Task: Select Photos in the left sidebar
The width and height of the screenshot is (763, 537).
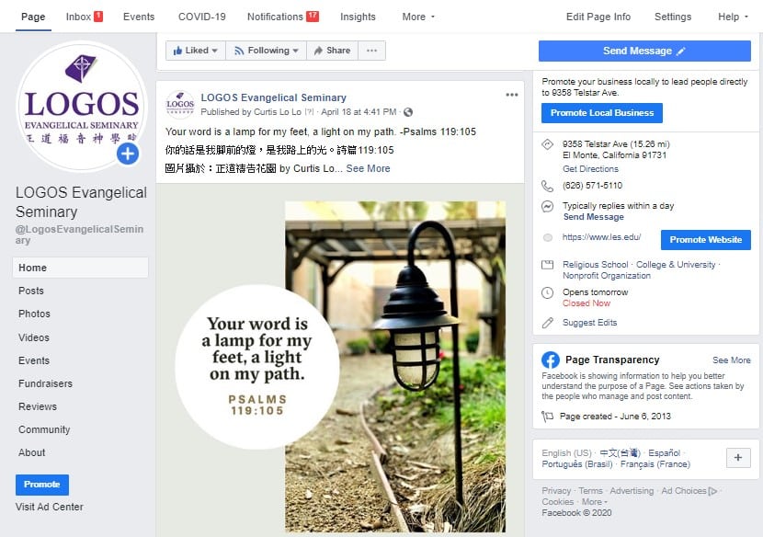Action: (34, 314)
